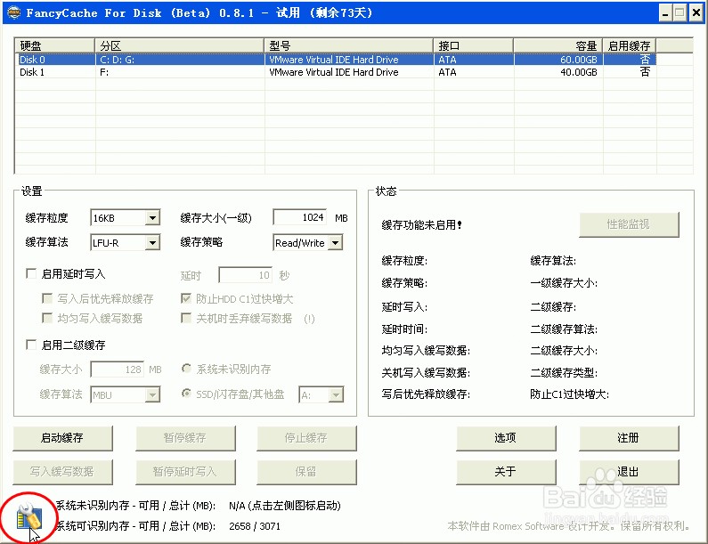Screen dimensions: 708x544
Task: Click the FancyCache title bar app icon
Action: pos(14,12)
